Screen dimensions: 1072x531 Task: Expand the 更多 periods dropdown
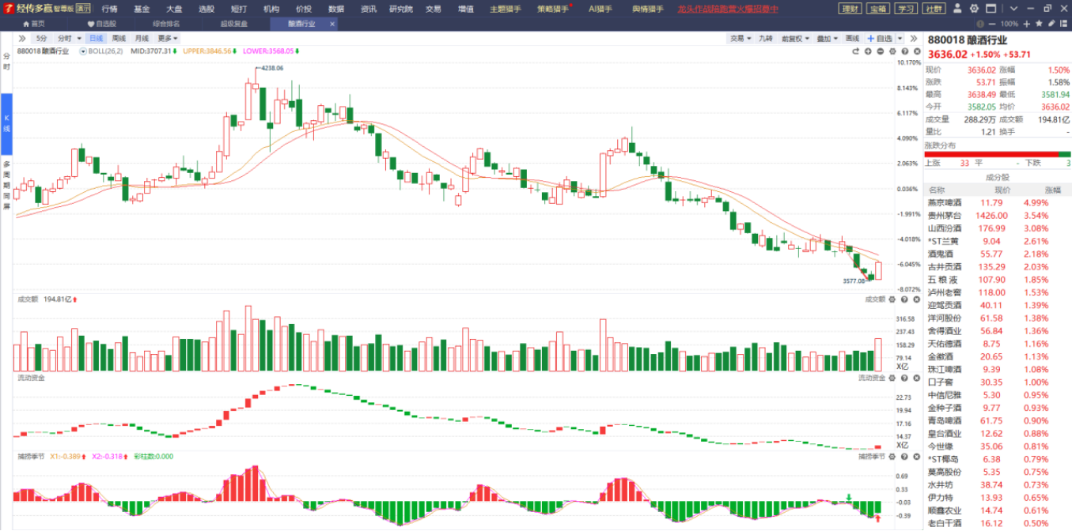pyautogui.click(x=168, y=38)
